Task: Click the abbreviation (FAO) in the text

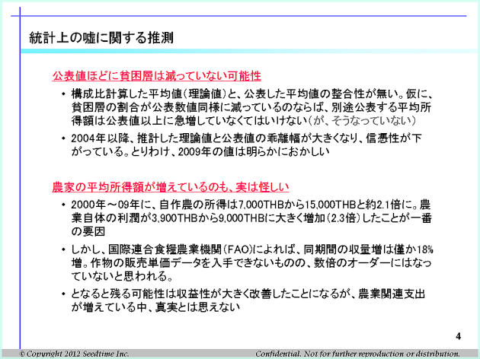Action: coord(237,249)
